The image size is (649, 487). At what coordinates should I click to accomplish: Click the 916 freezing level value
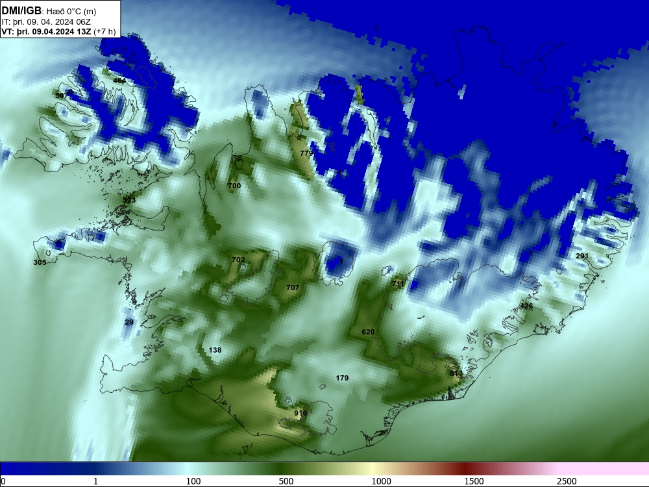pyautogui.click(x=300, y=413)
